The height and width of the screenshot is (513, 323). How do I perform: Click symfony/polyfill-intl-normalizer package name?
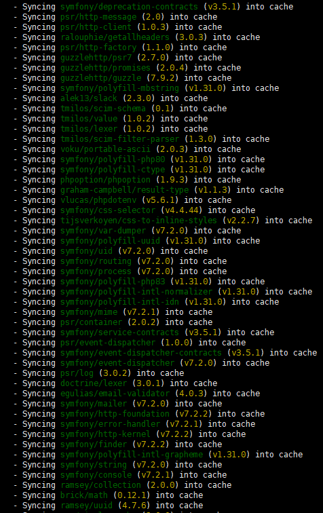tap(136, 292)
